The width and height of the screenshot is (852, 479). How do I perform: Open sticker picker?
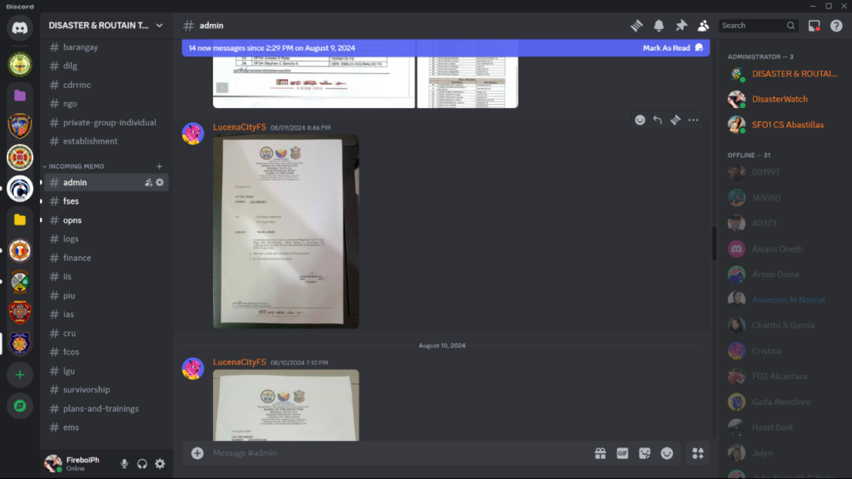(x=645, y=453)
